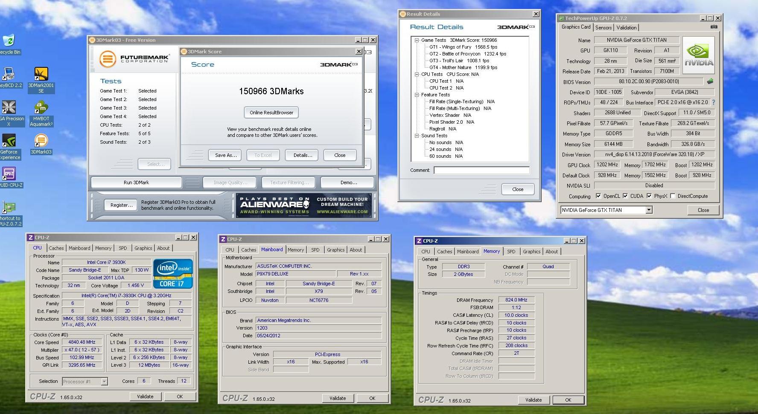Click Close in the 3DMark Score dialog

point(340,155)
